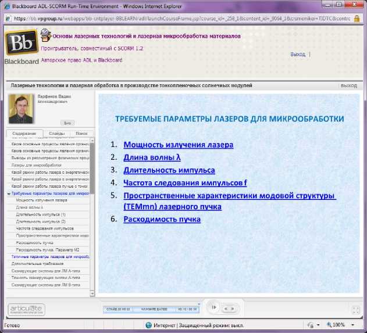The image size is (367, 333).
Task: Follow the 'Длительность импульса' link on the slide
Action: coord(169,170)
